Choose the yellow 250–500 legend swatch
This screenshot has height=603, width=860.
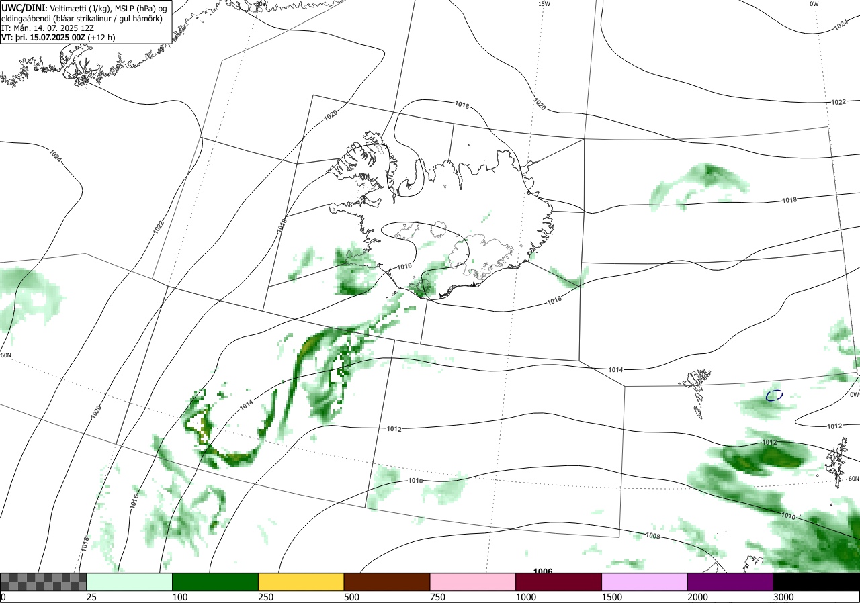point(301,582)
